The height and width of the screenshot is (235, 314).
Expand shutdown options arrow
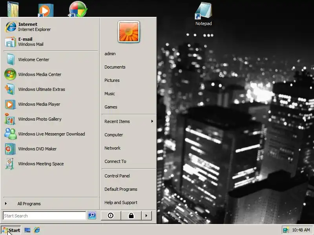[x=146, y=216]
